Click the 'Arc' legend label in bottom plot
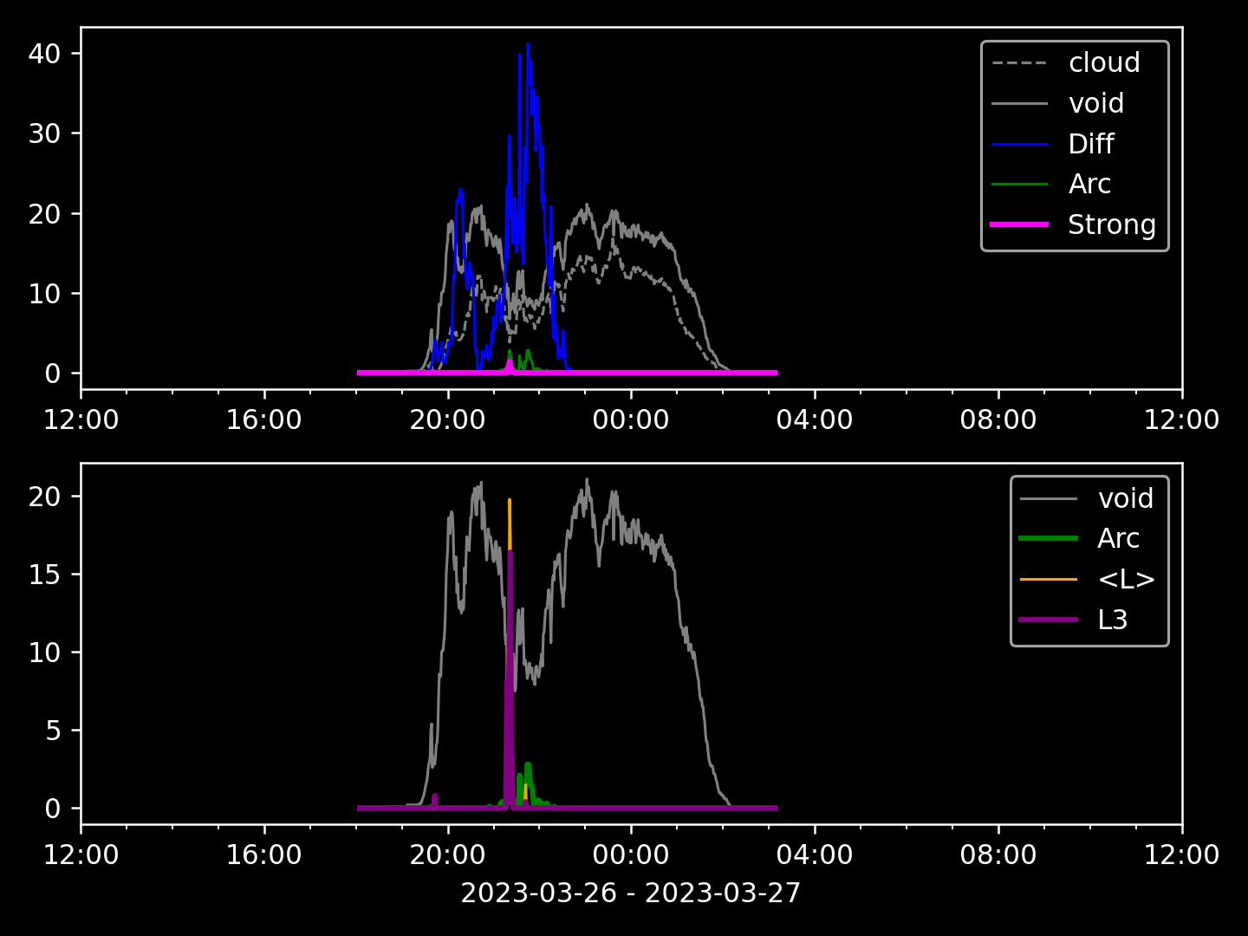The image size is (1248, 936). (1118, 538)
